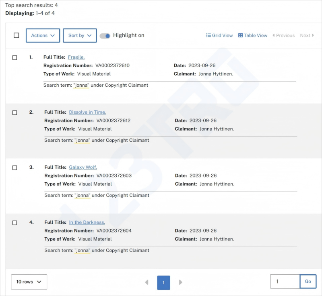The width and height of the screenshot is (322, 296).
Task: Open the In the Darkness title link
Action: click(x=87, y=222)
